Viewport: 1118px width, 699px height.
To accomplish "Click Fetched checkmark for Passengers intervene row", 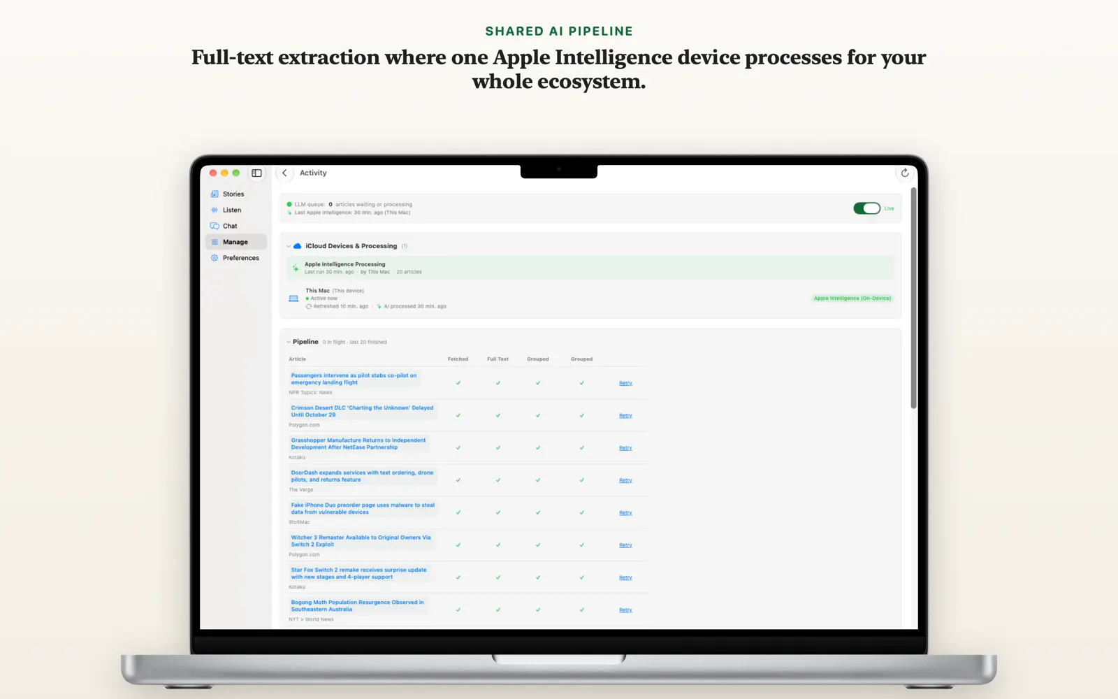I will (x=458, y=383).
